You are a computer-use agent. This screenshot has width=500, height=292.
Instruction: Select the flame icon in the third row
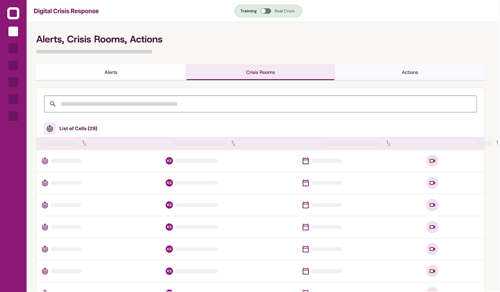pyautogui.click(x=44, y=205)
